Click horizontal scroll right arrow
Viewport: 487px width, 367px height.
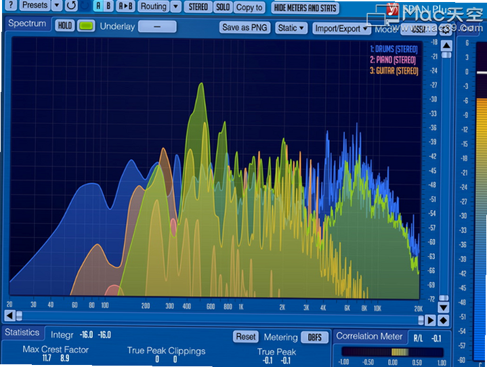pyautogui.click(x=431, y=320)
